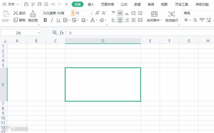Open font color dropdown arrow
Image resolution: width=214 pixels, height=133 pixels.
click(x=96, y=20)
